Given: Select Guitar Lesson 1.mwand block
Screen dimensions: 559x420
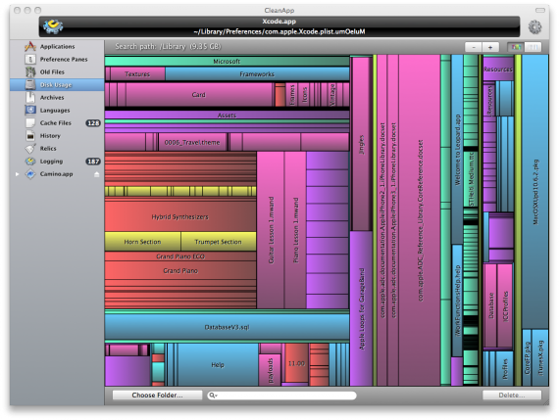Looking at the screenshot, I should pyautogui.click(x=271, y=230).
